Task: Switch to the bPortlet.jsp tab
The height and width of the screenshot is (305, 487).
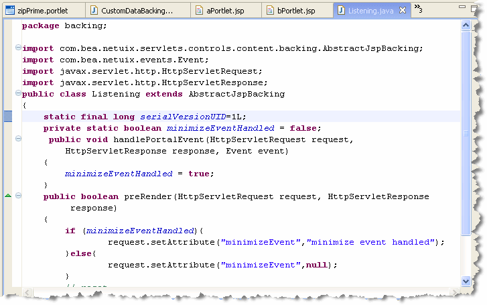Action: (x=296, y=11)
